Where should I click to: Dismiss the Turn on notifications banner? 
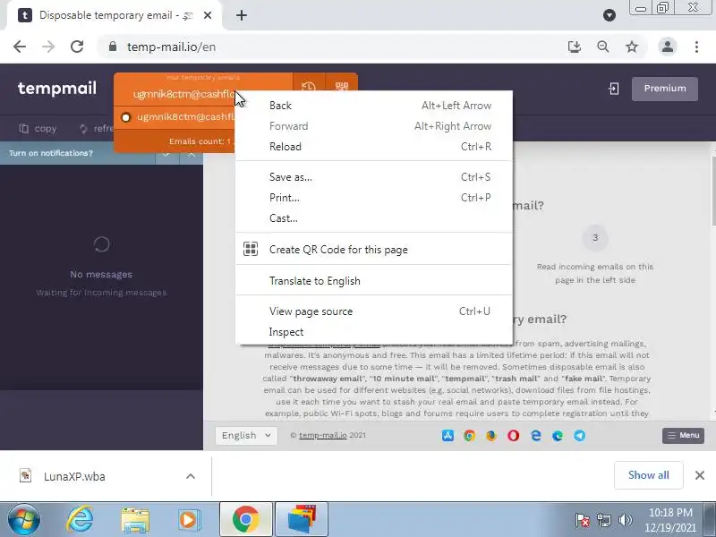point(192,154)
